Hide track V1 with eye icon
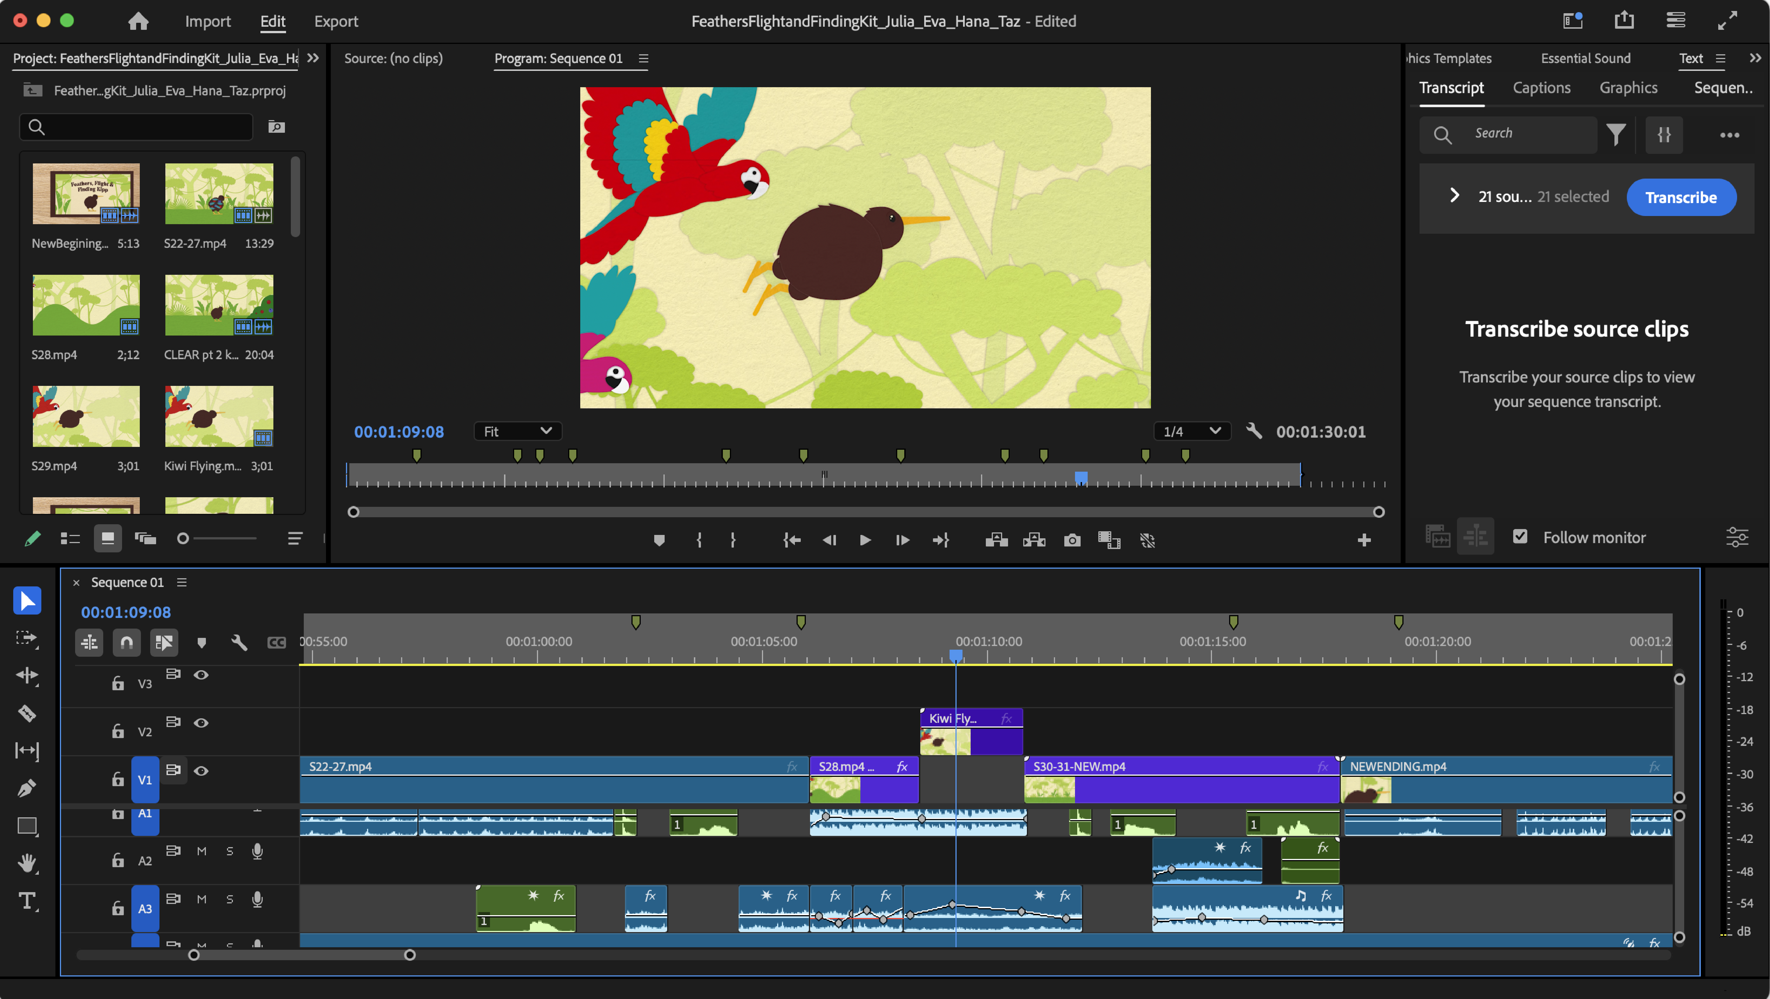The height and width of the screenshot is (999, 1770). click(201, 771)
